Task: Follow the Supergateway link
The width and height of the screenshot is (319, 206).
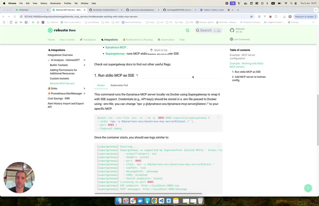Action: pyautogui.click(x=115, y=54)
